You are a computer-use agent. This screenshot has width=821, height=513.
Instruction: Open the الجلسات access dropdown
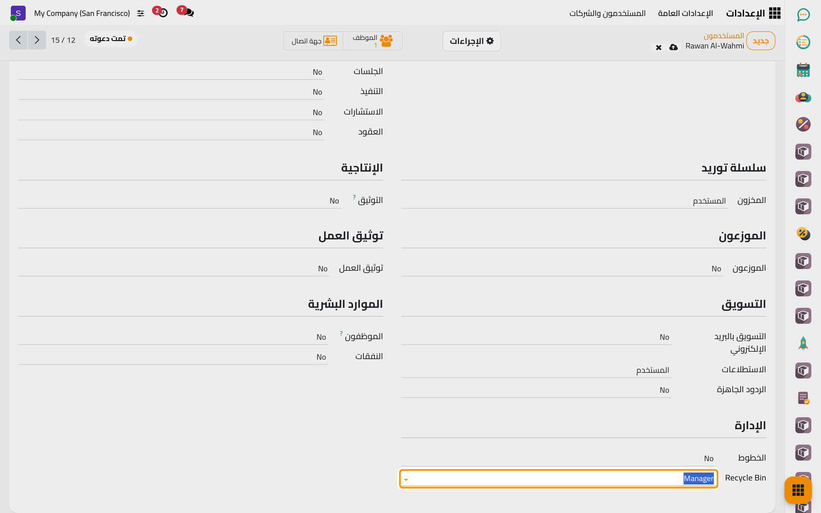click(171, 72)
